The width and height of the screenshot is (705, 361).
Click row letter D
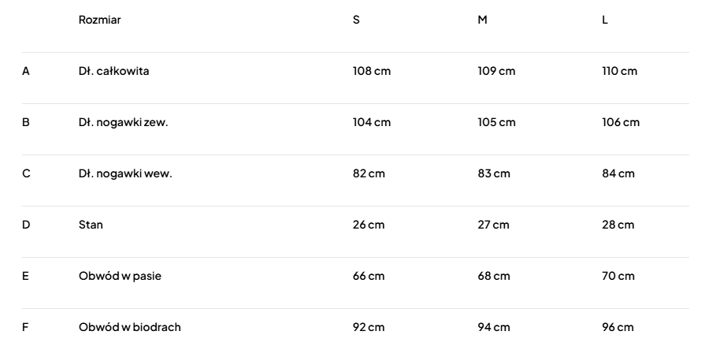click(26, 225)
